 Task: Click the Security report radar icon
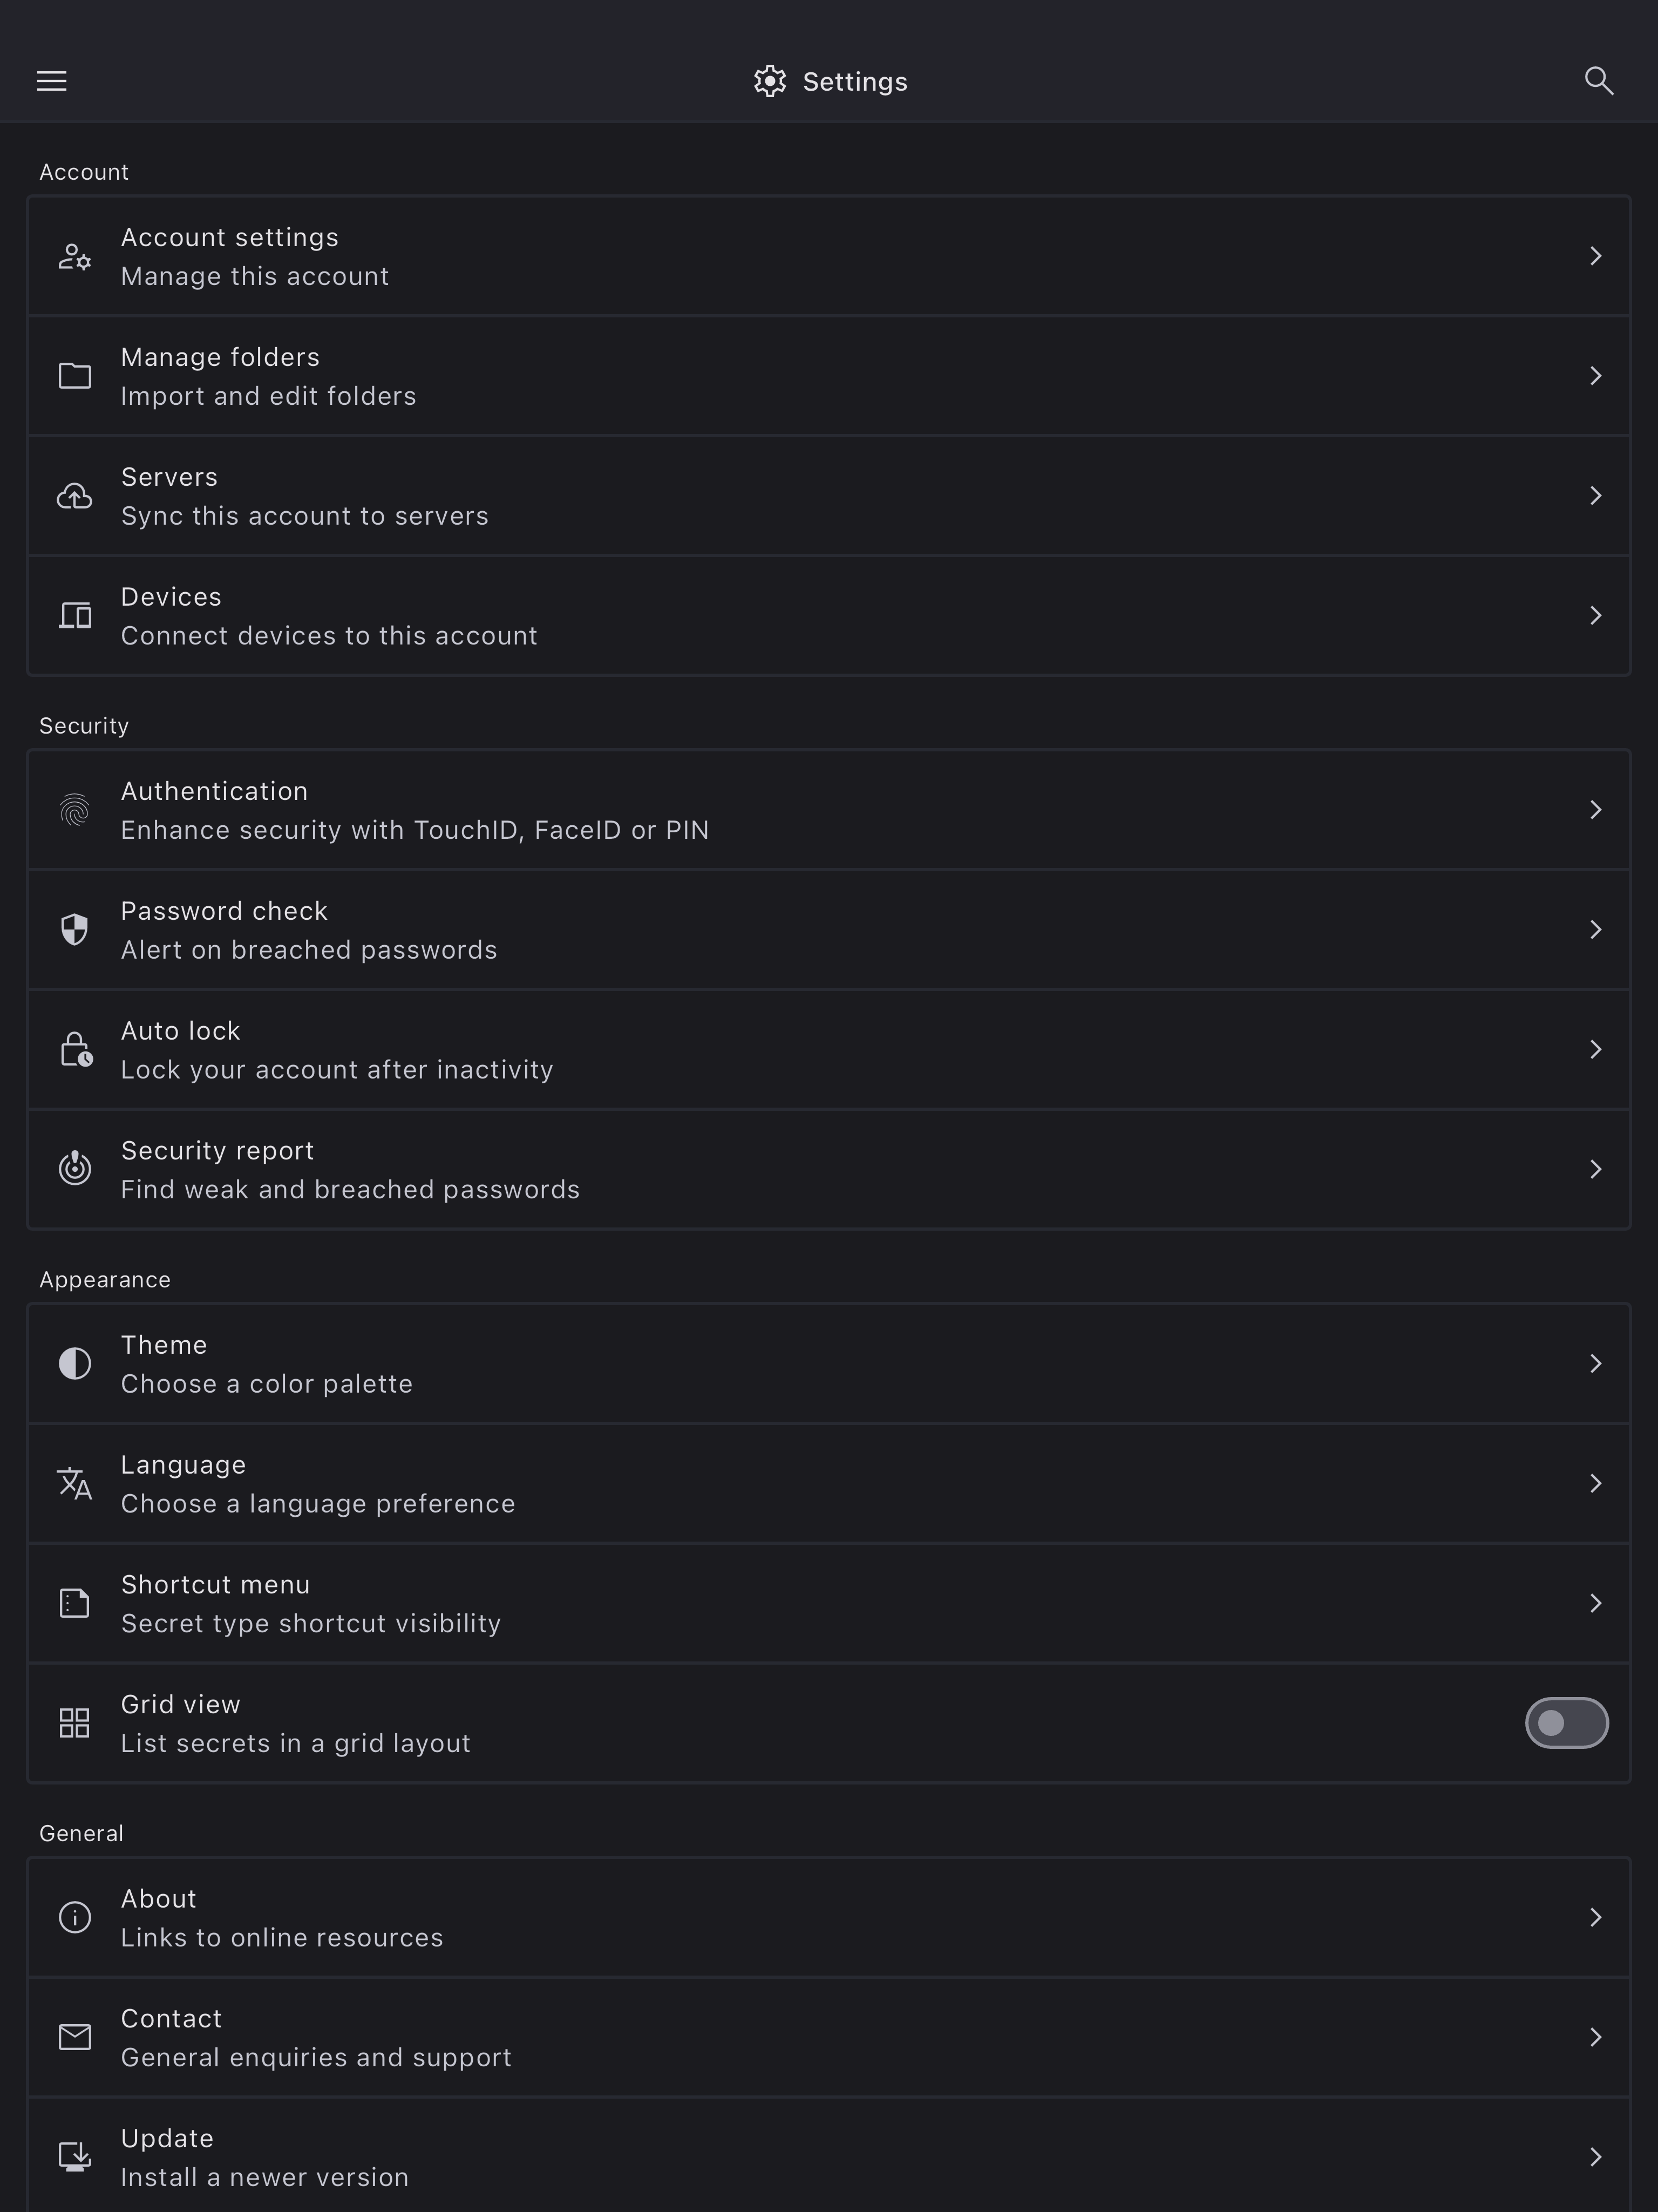coord(75,1168)
